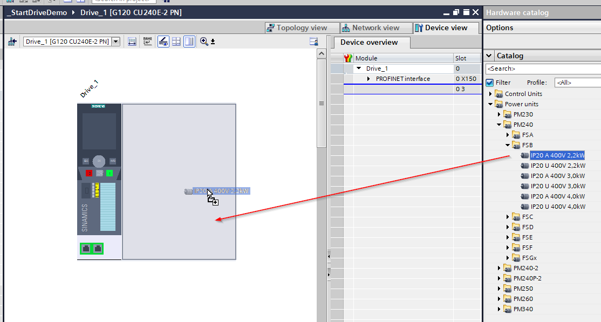Click the Slot column header
This screenshot has height=322, width=601.
click(467, 58)
